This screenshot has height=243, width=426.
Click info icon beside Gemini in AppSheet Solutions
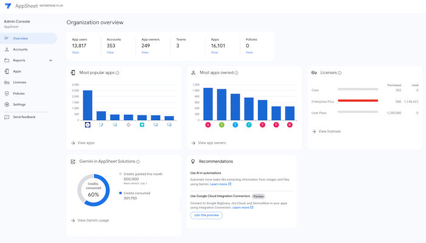[138, 162]
